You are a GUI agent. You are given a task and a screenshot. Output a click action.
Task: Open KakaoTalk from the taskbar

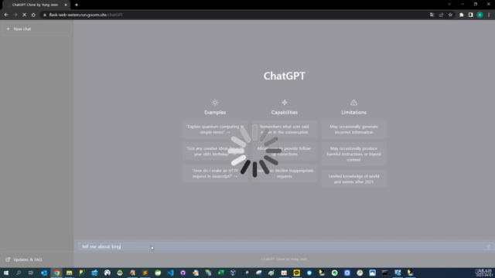click(x=296, y=273)
